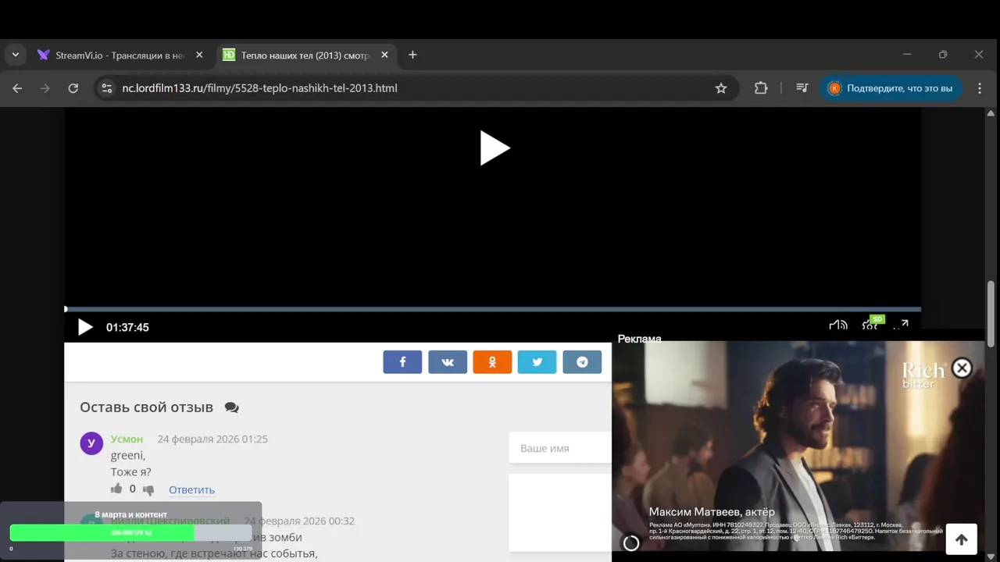Click Ответить under Усмон's comment

pyautogui.click(x=191, y=489)
